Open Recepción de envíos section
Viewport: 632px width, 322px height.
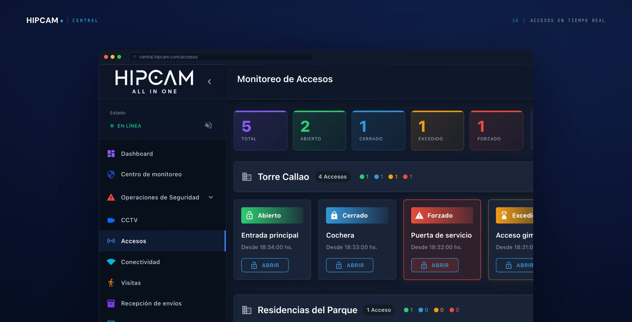162,304
